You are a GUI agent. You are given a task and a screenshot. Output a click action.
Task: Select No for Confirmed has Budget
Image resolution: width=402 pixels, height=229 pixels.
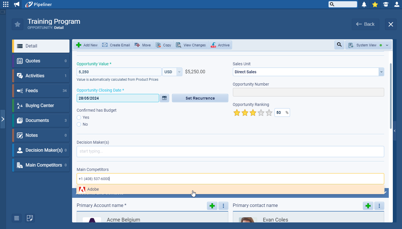[79, 124]
